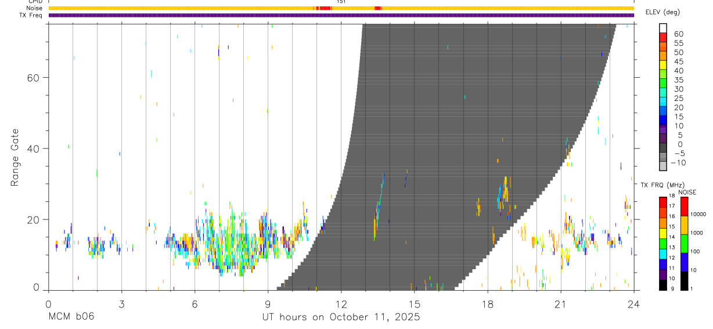Image resolution: width=713 pixels, height=329 pixels.
Task: Click x-axis tick label '6'
Action: [x=195, y=303]
